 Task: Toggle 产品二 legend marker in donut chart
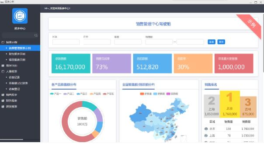(65, 94)
